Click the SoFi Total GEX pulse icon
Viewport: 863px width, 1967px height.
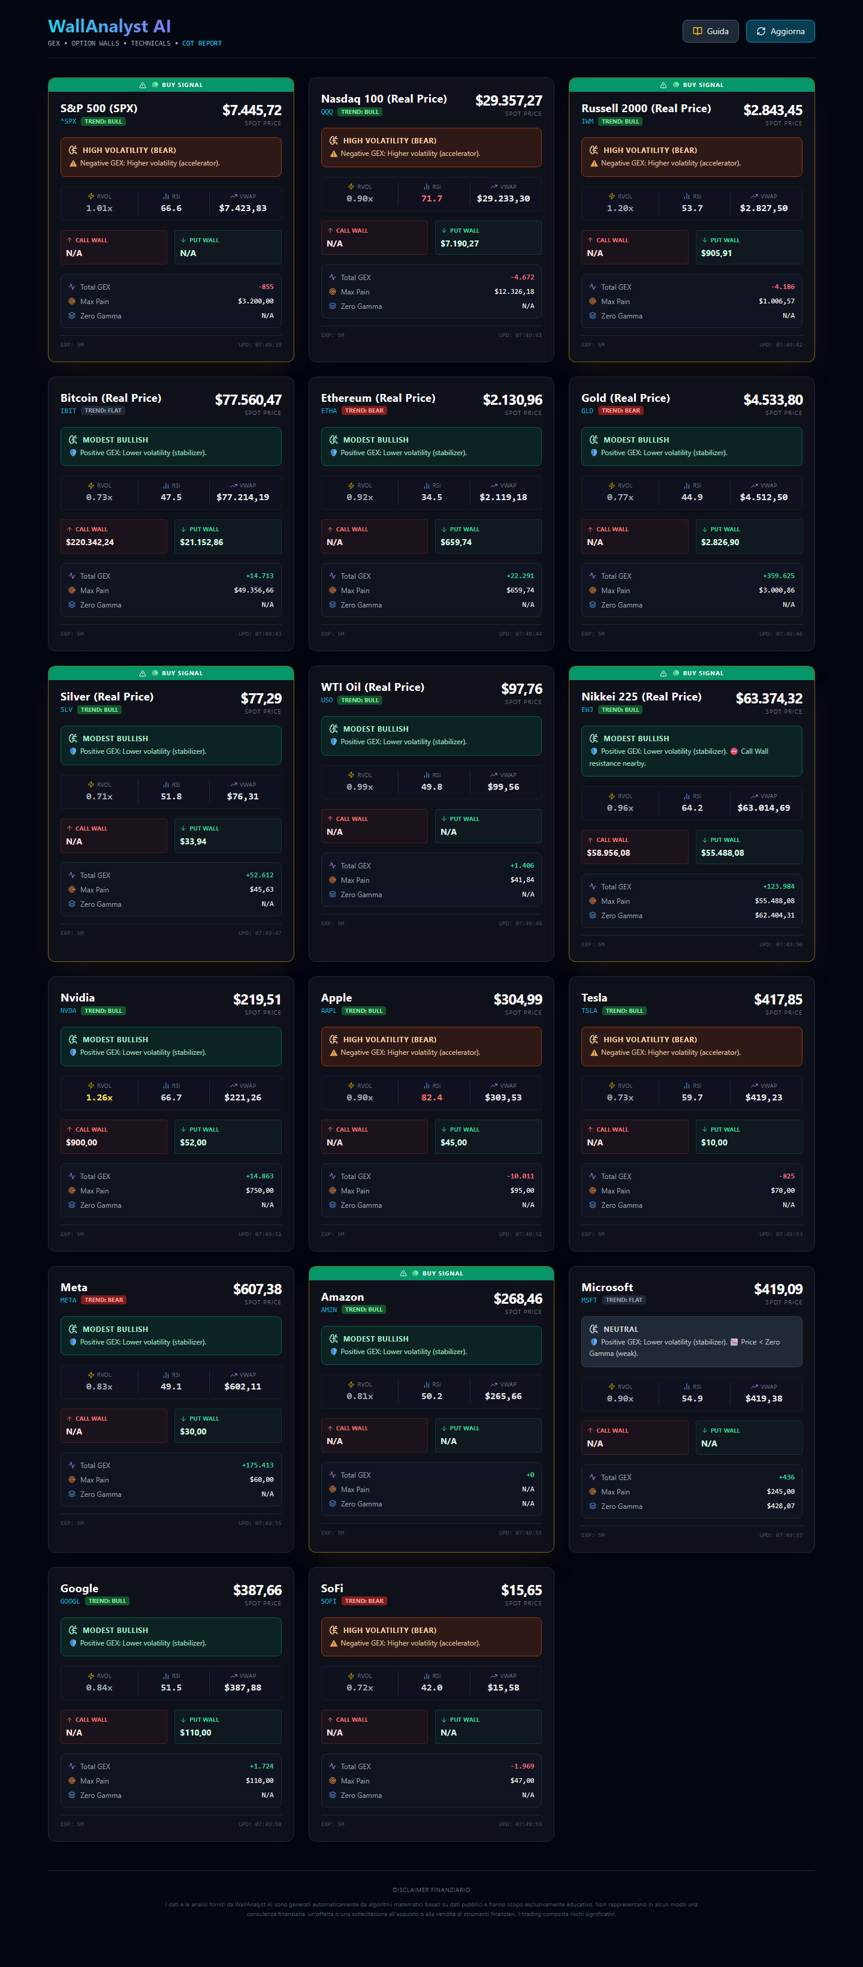pos(333,1766)
